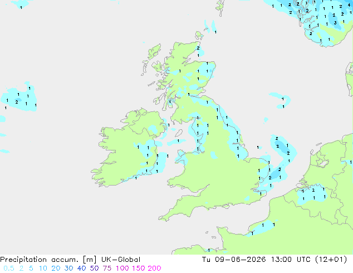Click the '(12+01)' forecast run label
This screenshot has width=353, height=273.
[331, 260]
